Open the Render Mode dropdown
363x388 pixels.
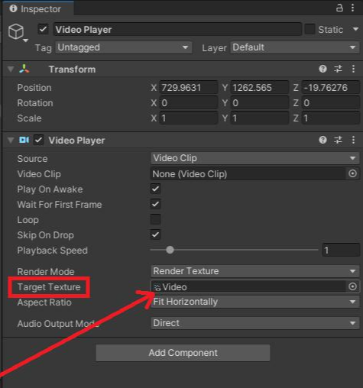click(x=255, y=271)
